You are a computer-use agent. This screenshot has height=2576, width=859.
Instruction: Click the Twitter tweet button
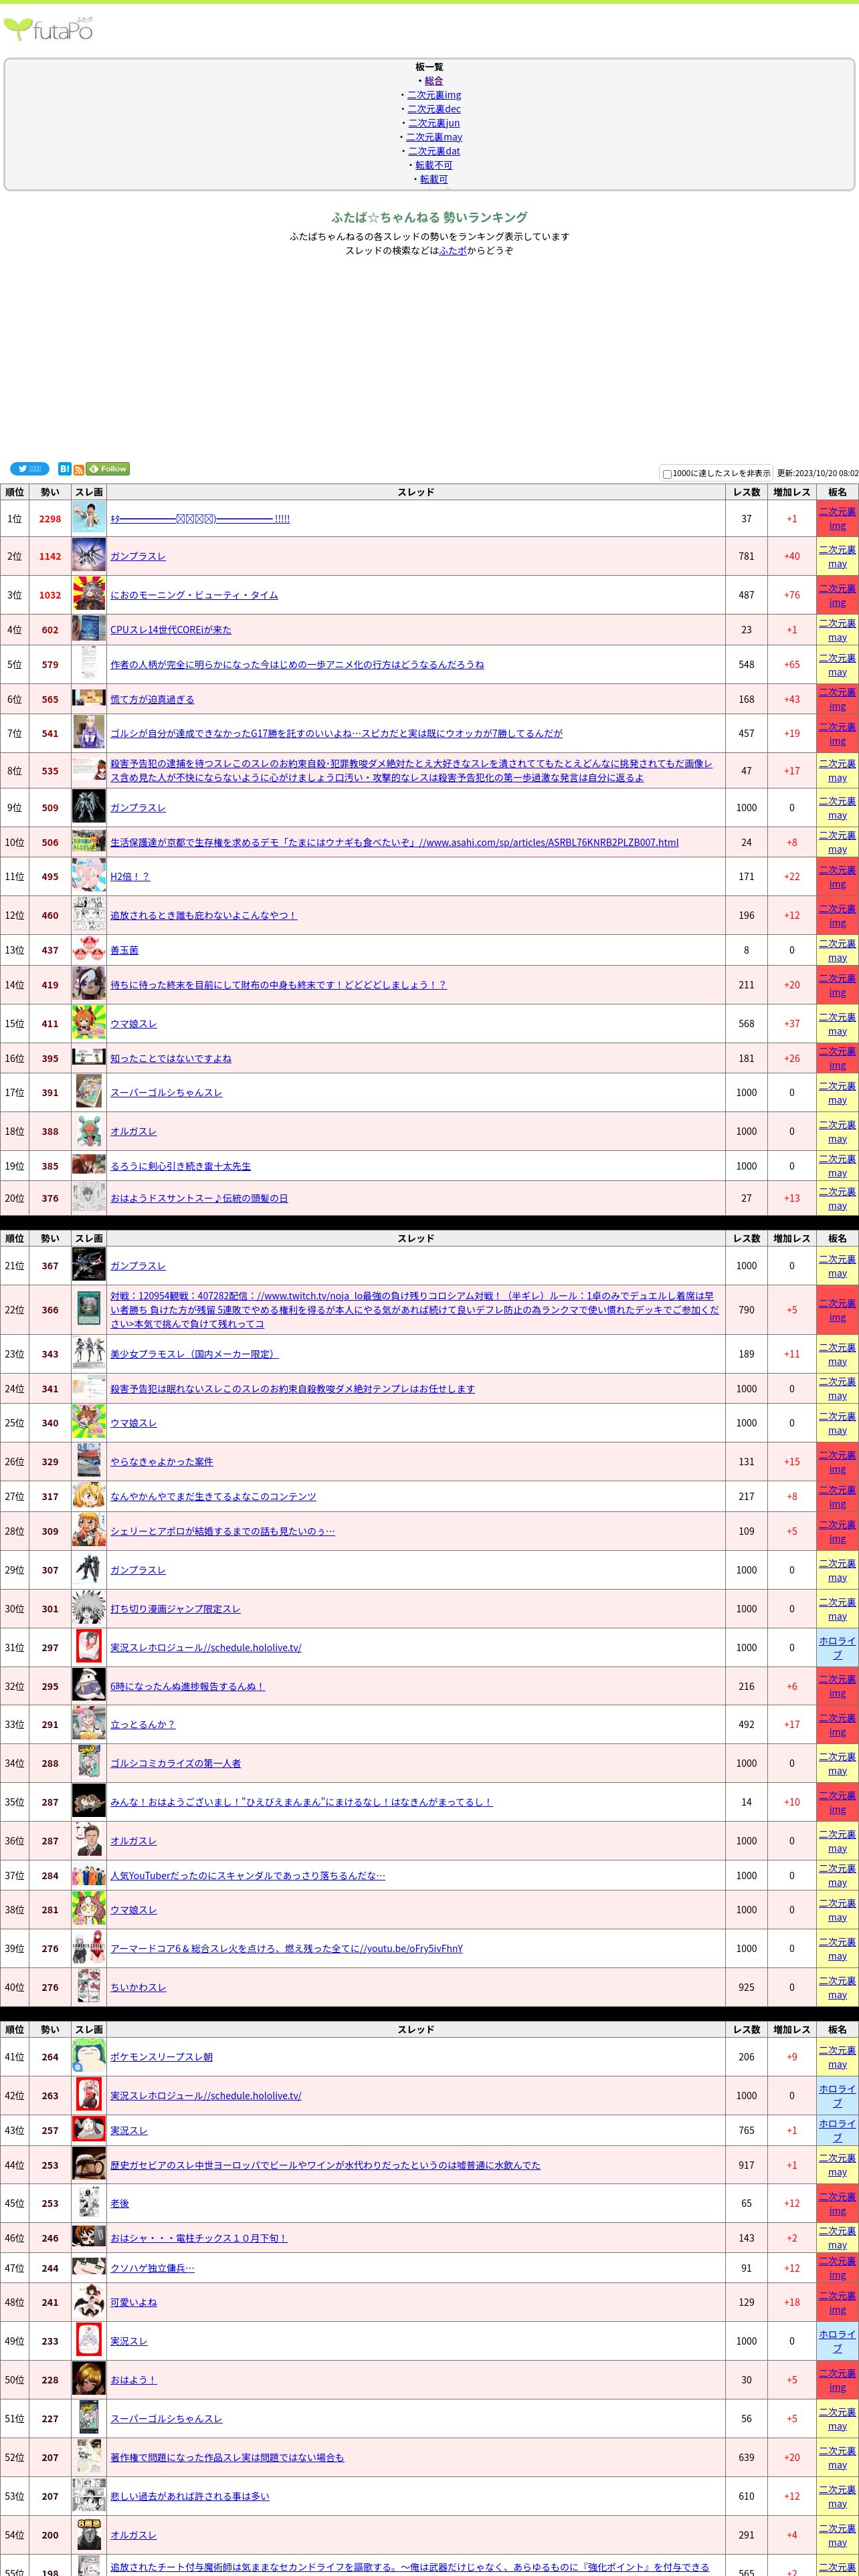click(x=29, y=469)
